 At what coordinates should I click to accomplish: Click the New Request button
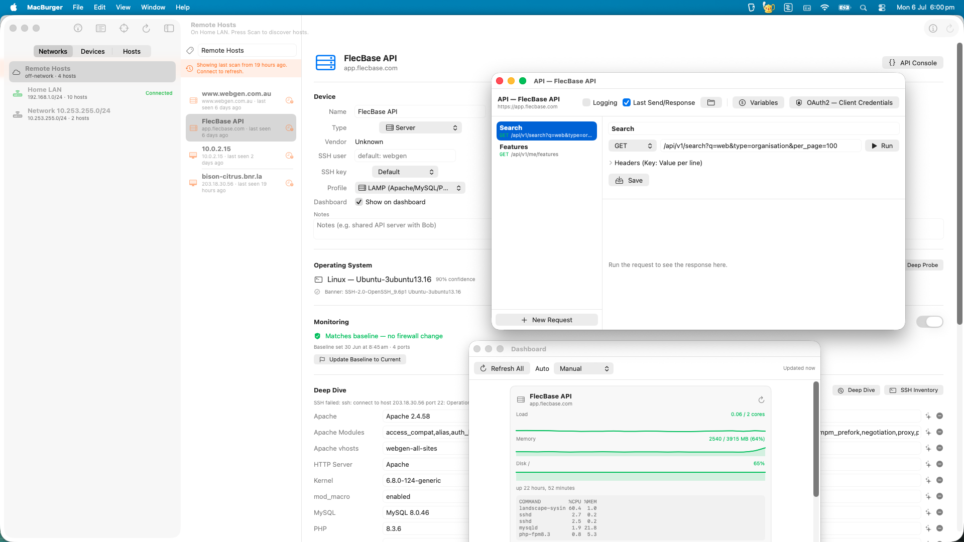[x=547, y=320]
